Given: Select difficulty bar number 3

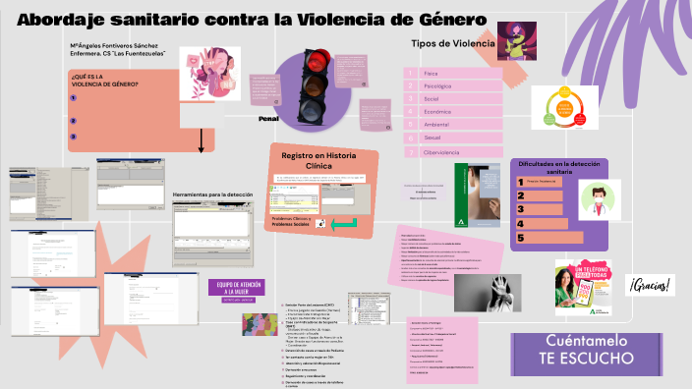Looking at the screenshot, I should click(540, 209).
